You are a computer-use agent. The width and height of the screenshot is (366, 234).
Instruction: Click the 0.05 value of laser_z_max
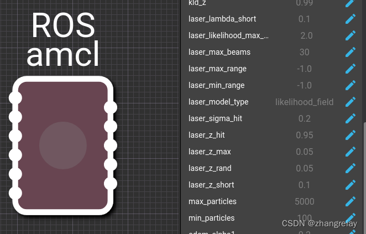point(305,152)
